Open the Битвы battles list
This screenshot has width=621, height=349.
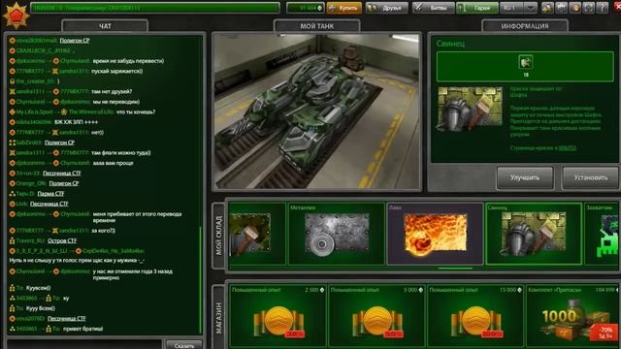click(434, 8)
